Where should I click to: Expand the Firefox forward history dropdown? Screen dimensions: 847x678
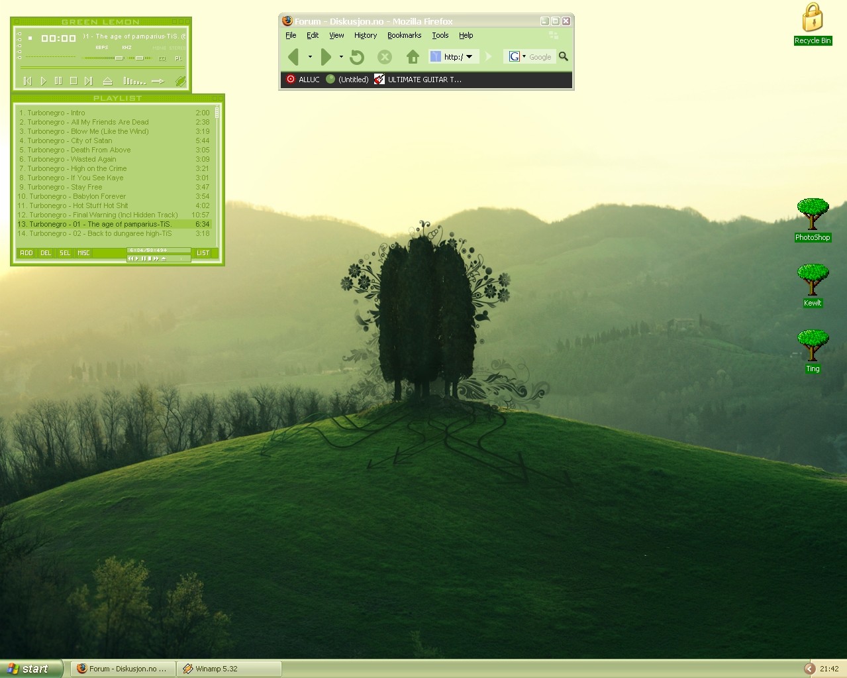(x=341, y=57)
